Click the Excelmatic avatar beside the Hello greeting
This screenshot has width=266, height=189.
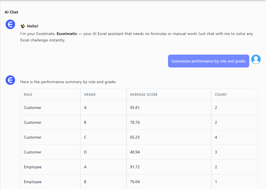tap(10, 24)
